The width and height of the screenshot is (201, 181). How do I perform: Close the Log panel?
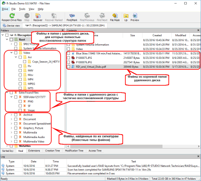tap(198, 156)
